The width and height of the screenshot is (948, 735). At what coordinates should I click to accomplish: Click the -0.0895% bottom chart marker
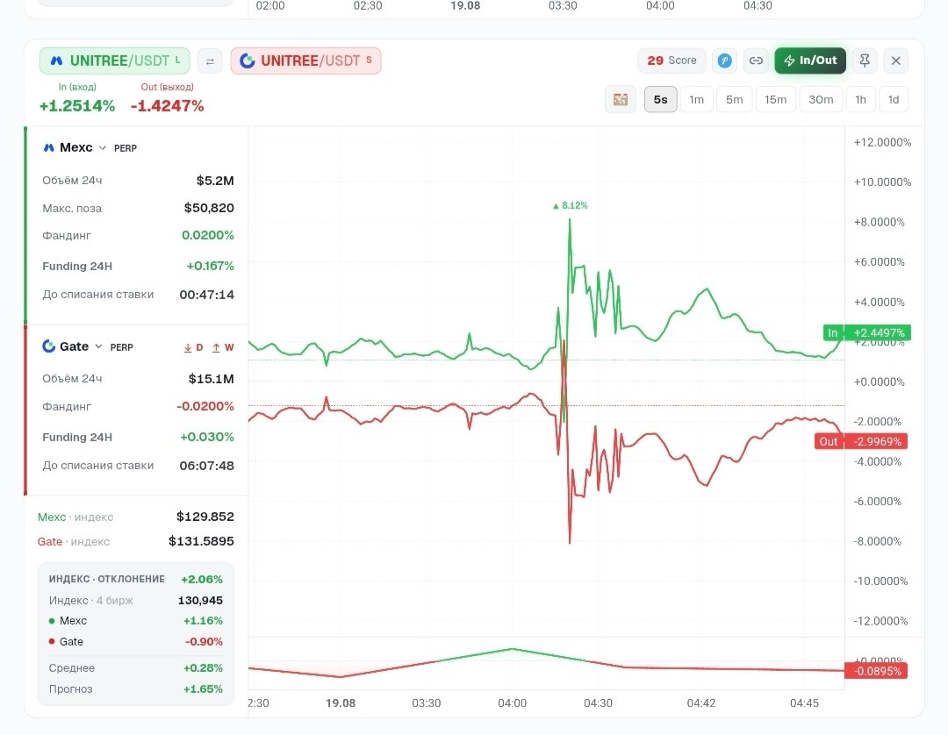pos(876,671)
